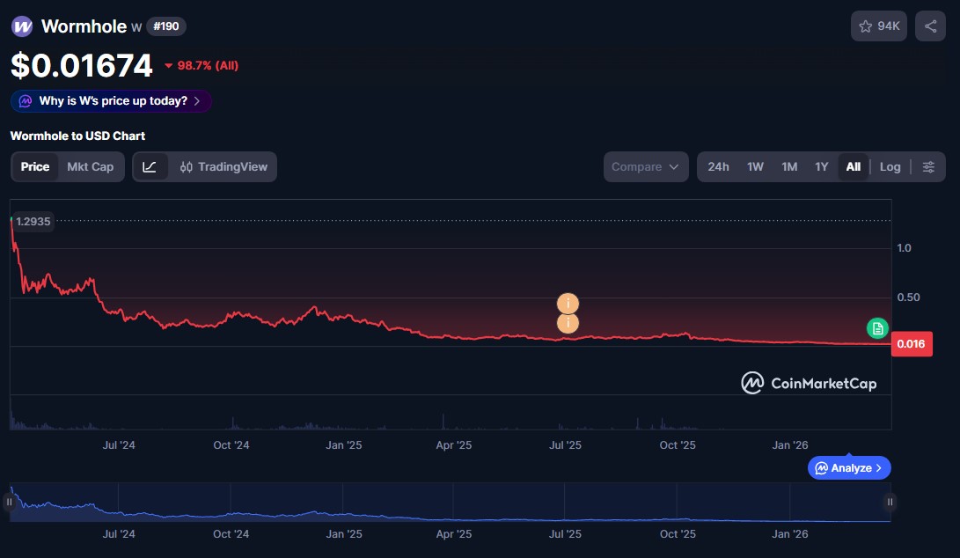Click the Wormhole purple logo icon
960x558 pixels.
[22, 26]
